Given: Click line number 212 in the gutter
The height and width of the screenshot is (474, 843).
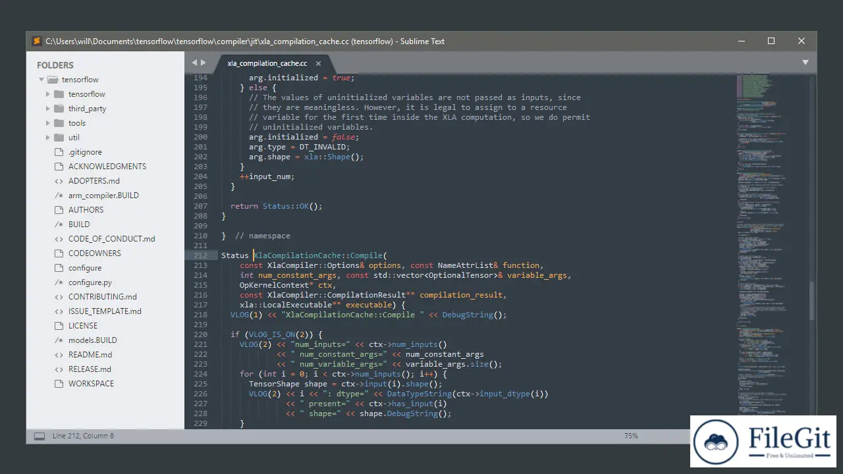Looking at the screenshot, I should [x=200, y=255].
